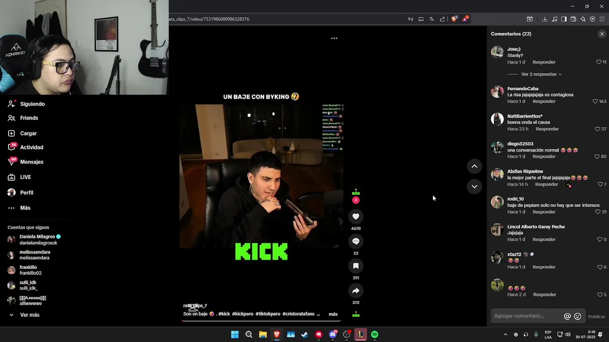This screenshot has height=342, width=609.
Task: Expand Ver 2 respuestas replies
Action: (x=541, y=74)
